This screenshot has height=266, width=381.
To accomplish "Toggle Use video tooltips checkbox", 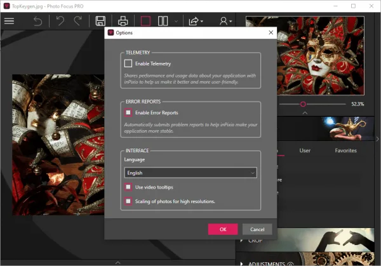I will (128, 187).
